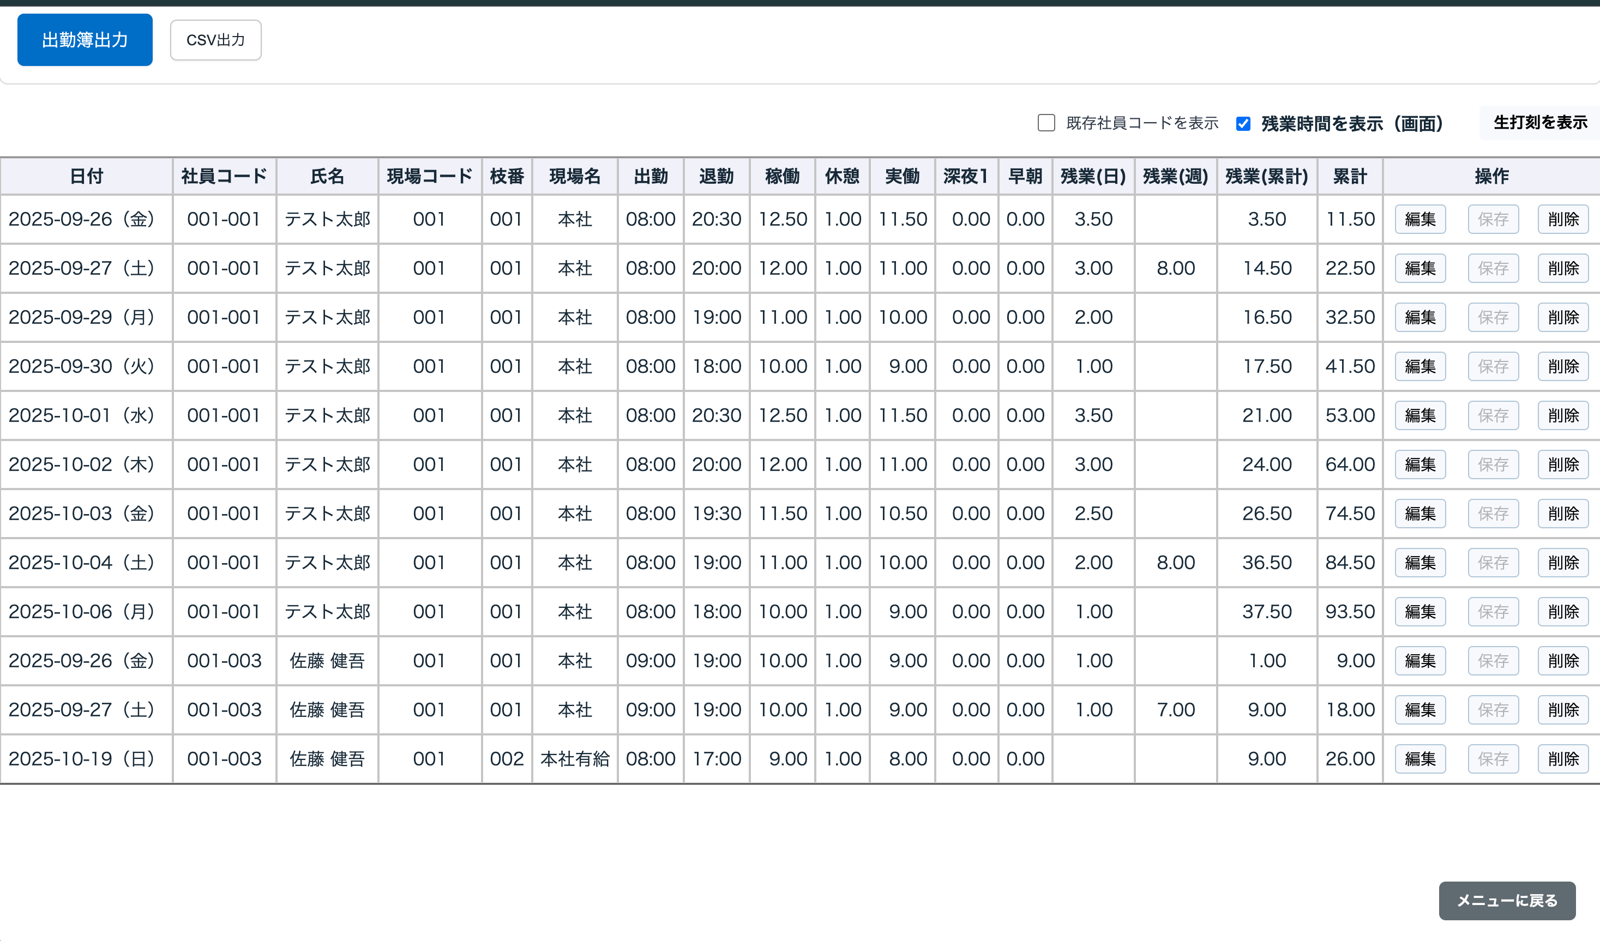Viewport: 1600px width, 941px height.
Task: Click 編集 for 2025-09-29 row
Action: [x=1419, y=317]
